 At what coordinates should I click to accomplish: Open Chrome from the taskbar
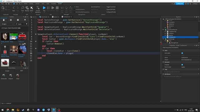8,110
